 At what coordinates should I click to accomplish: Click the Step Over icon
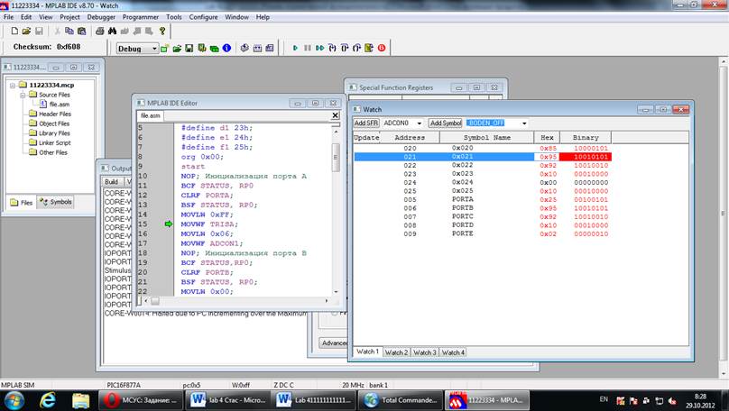[x=345, y=48]
